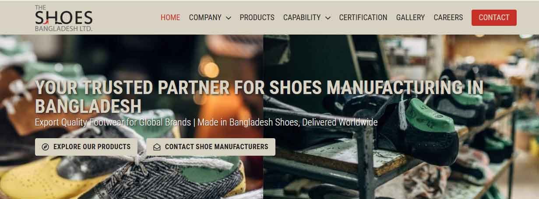
Task: Open the Careers page
Action: point(448,17)
